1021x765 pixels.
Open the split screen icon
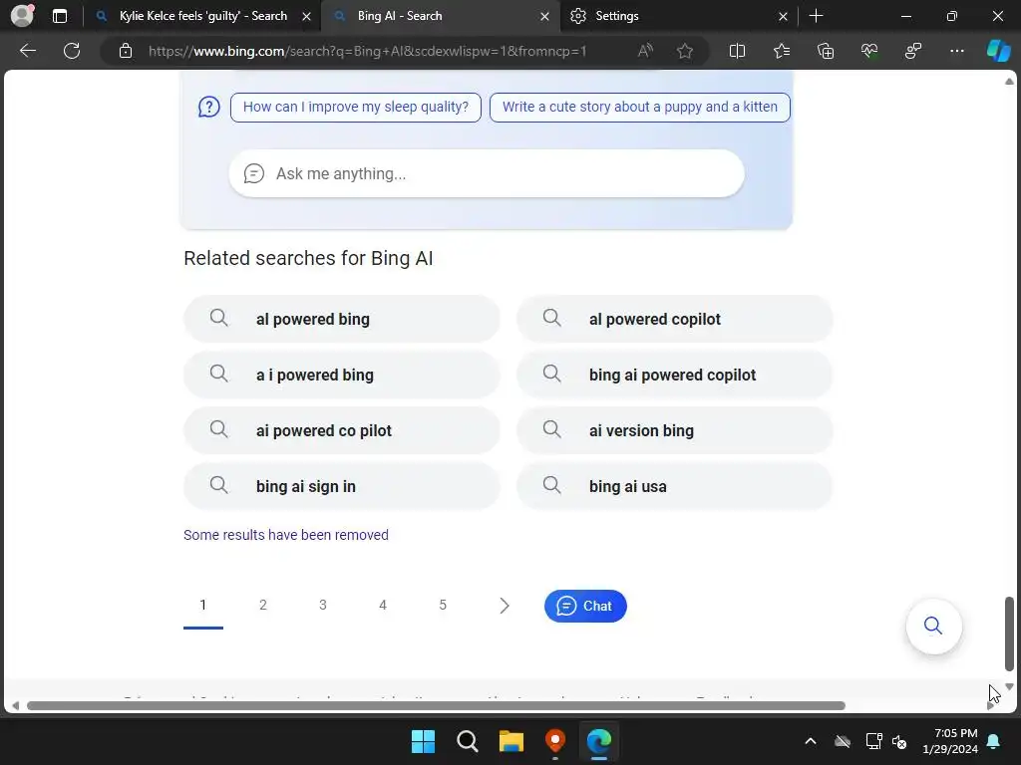coord(737,51)
